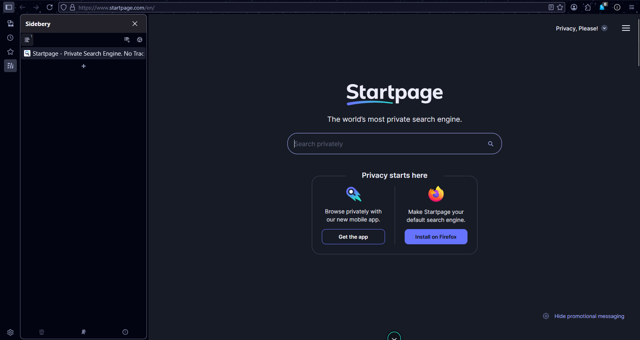Open Sidebery history clock at panel bottom
The image size is (640, 340).
(125, 332)
